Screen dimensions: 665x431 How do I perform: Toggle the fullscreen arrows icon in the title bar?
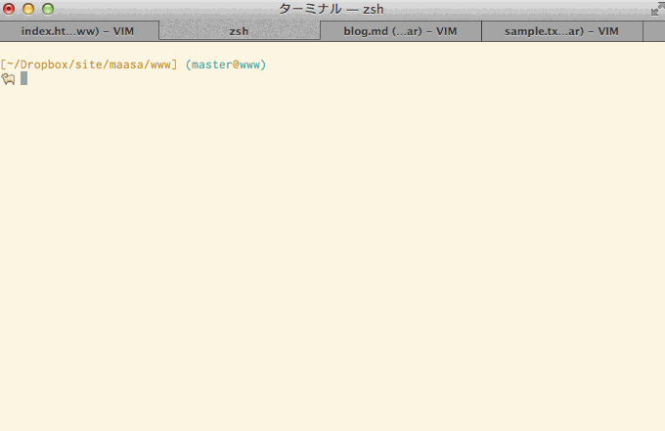click(657, 10)
